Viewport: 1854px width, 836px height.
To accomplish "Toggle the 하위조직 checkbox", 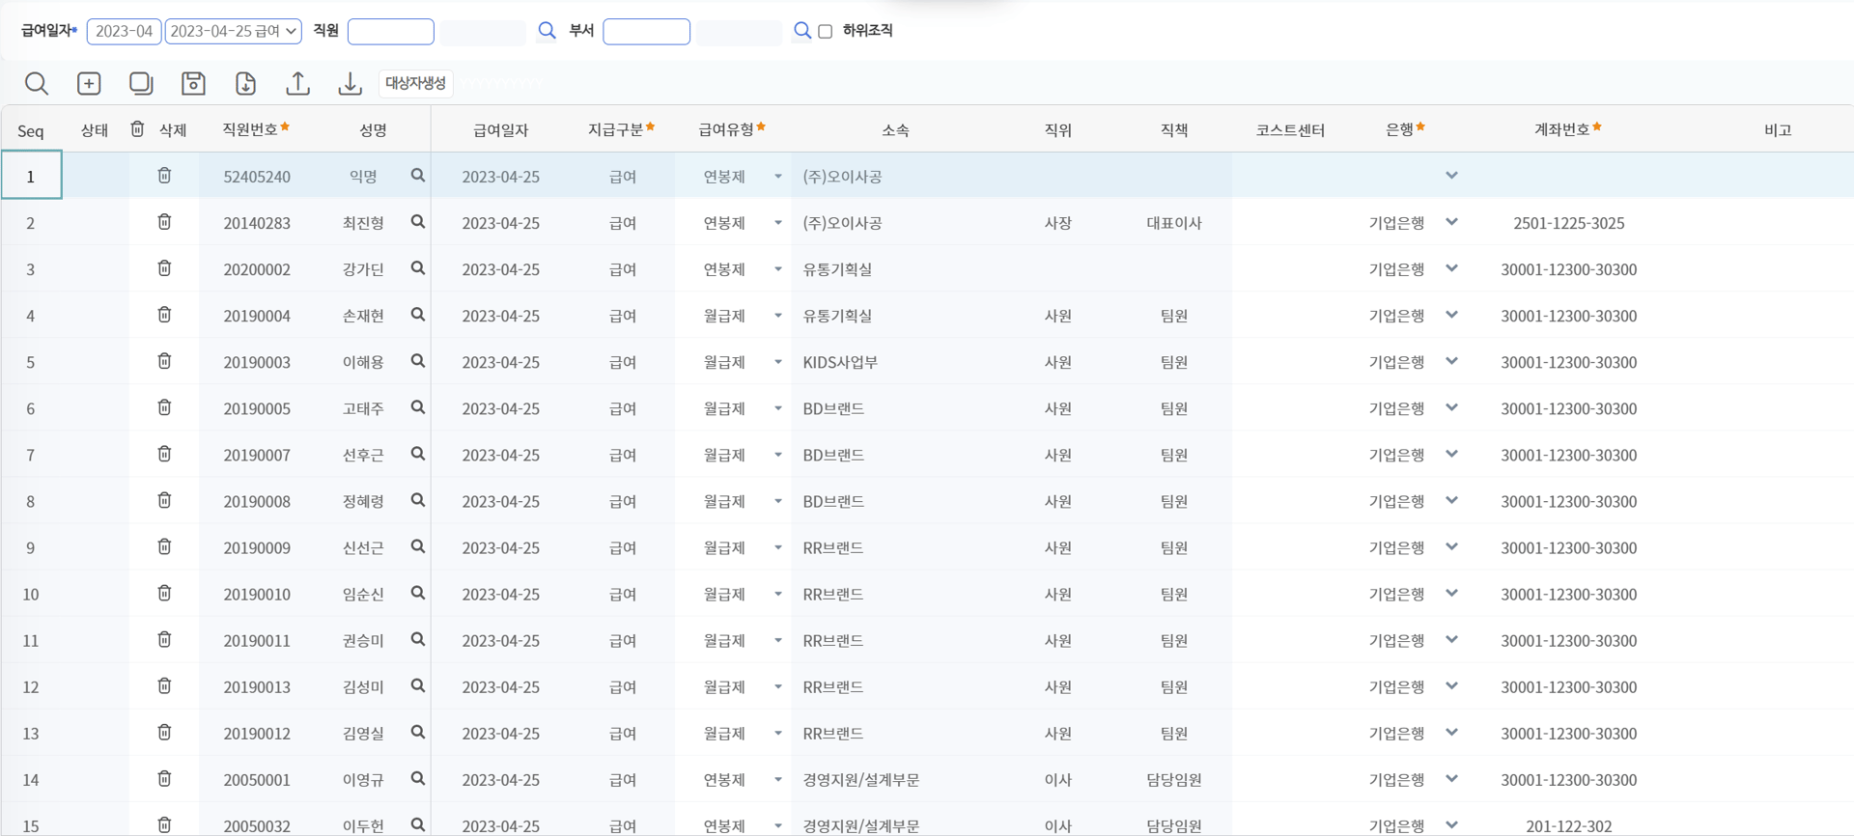I will (826, 31).
